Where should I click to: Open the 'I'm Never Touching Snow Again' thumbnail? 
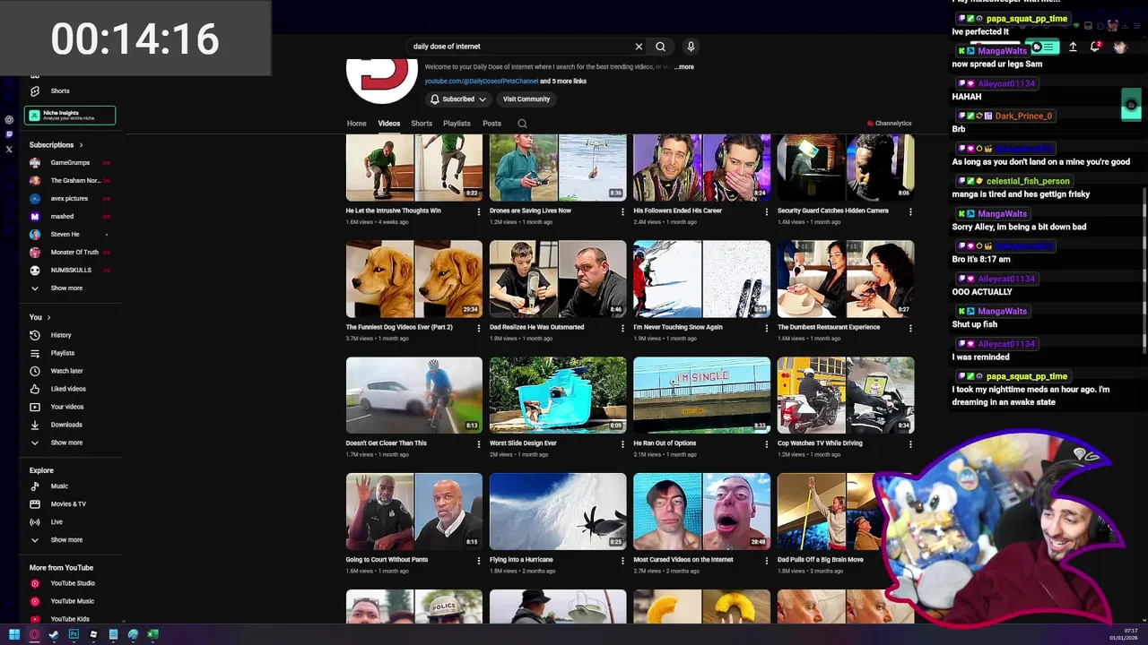(x=701, y=279)
